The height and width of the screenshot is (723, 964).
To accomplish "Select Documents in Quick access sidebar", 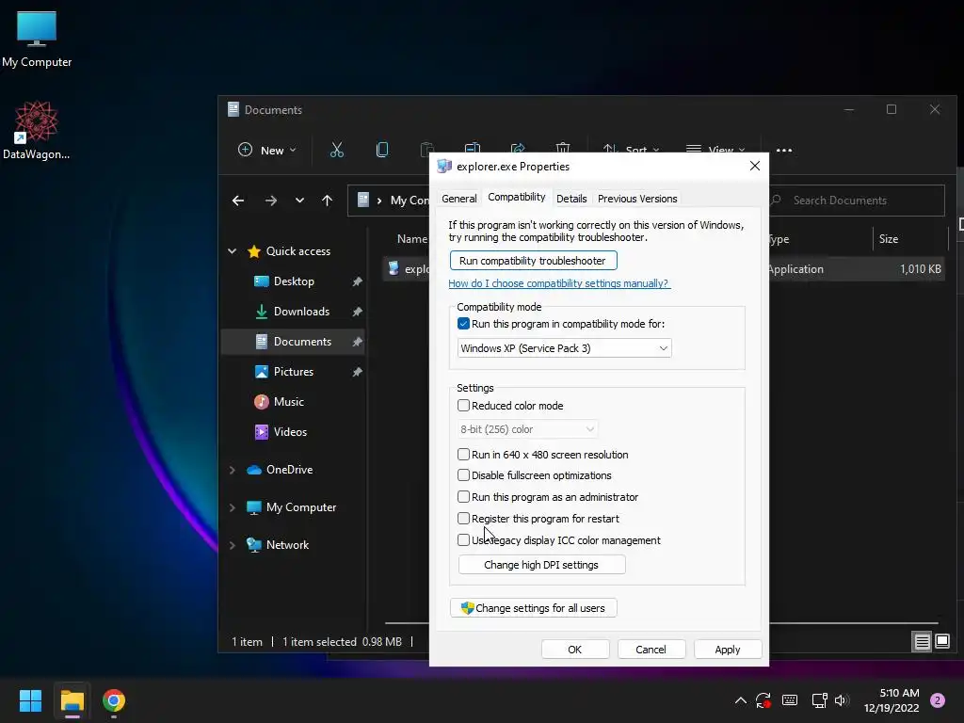I will 294,341.
